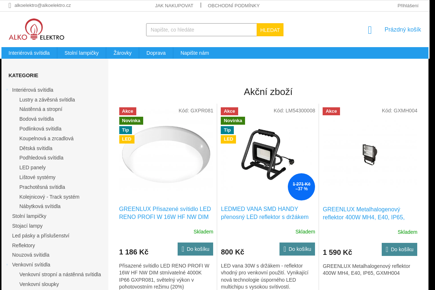Open Prázdný košík cart link
The image size is (435, 290).
pos(403,29)
